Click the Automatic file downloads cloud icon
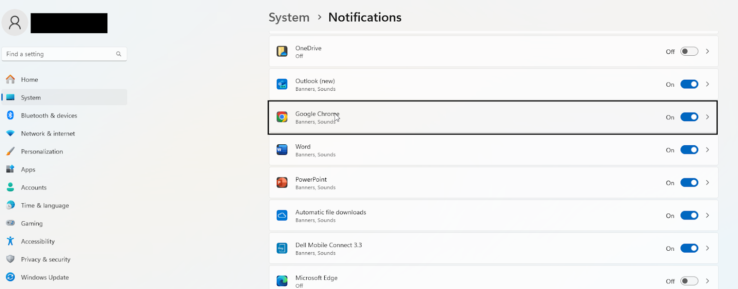Screen dimensions: 738x289 (282, 215)
